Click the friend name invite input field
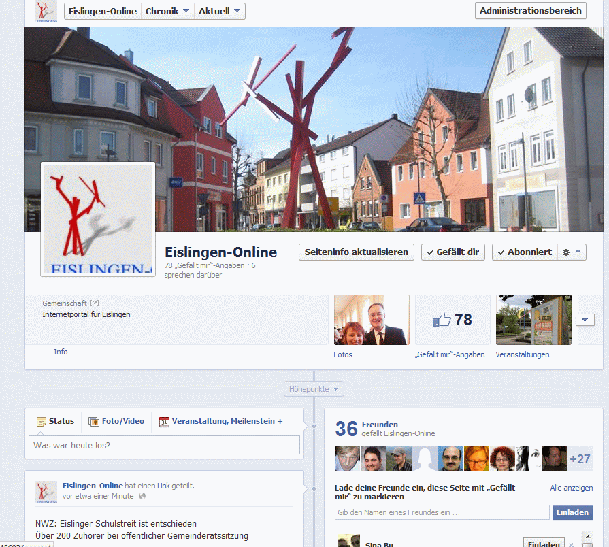 442,512
